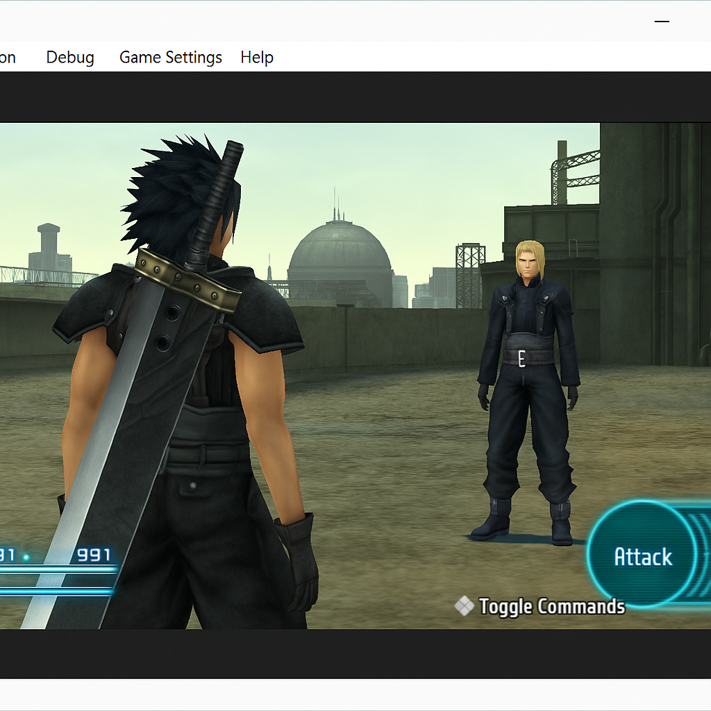The image size is (711, 711).
Task: Click the Toggle Commands diamond icon
Action: coord(464,605)
